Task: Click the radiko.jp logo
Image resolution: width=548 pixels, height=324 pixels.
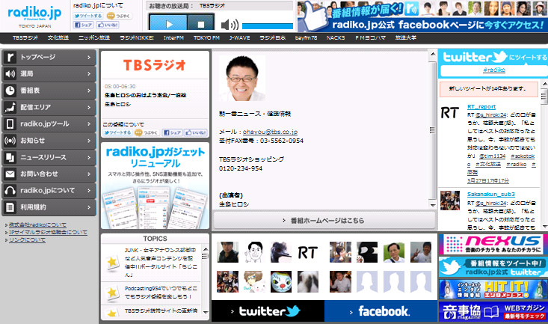Action: (x=34, y=14)
